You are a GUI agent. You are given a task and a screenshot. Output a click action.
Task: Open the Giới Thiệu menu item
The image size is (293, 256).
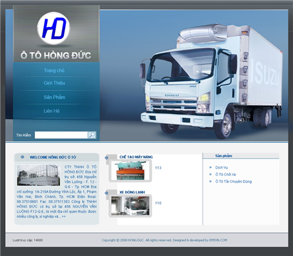pos(54,83)
